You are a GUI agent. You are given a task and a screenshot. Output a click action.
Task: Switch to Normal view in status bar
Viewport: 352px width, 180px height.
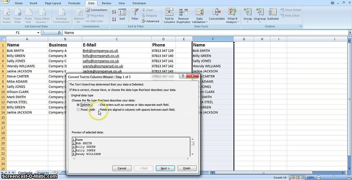(293, 177)
